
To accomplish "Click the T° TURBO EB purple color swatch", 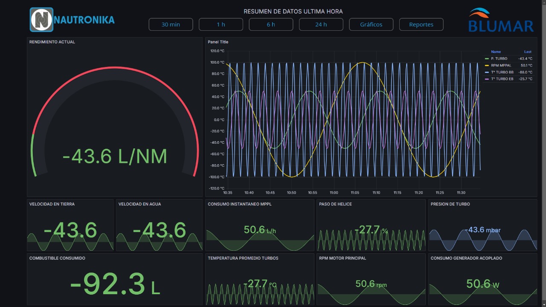I will click(487, 79).
